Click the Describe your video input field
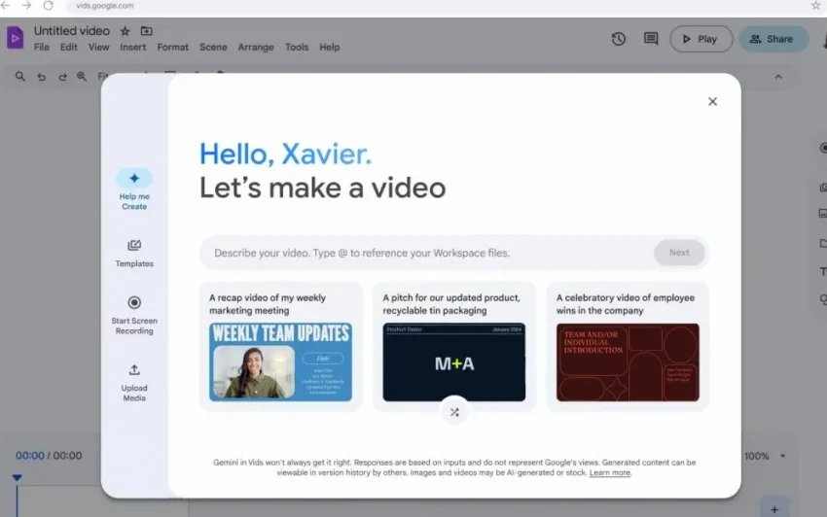The image size is (827, 517). tap(428, 253)
